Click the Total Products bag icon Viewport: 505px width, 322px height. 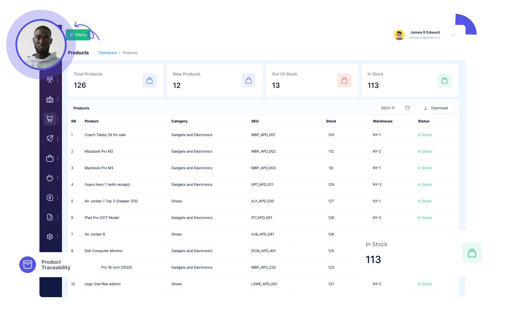pos(150,80)
